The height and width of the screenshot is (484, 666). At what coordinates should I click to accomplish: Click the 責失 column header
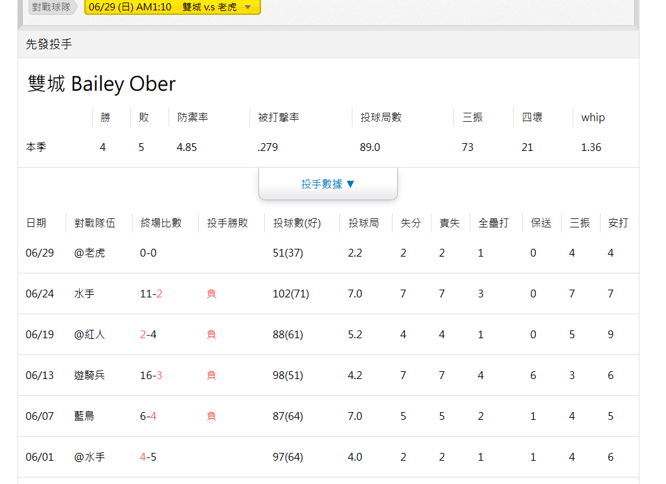pyautogui.click(x=450, y=223)
